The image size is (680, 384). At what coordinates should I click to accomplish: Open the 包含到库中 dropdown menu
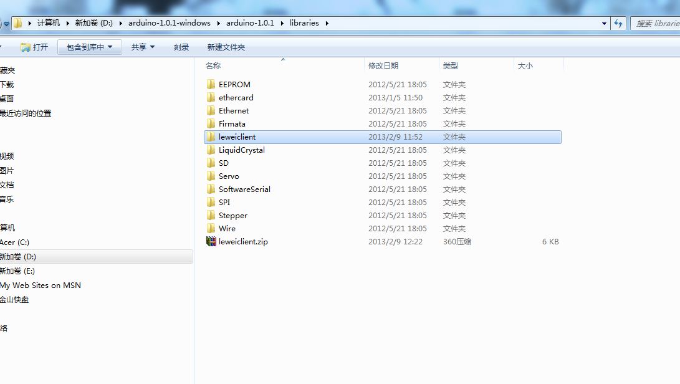click(x=89, y=47)
